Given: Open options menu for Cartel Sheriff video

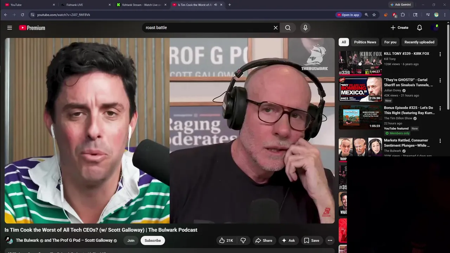Looking at the screenshot, I should click(440, 80).
